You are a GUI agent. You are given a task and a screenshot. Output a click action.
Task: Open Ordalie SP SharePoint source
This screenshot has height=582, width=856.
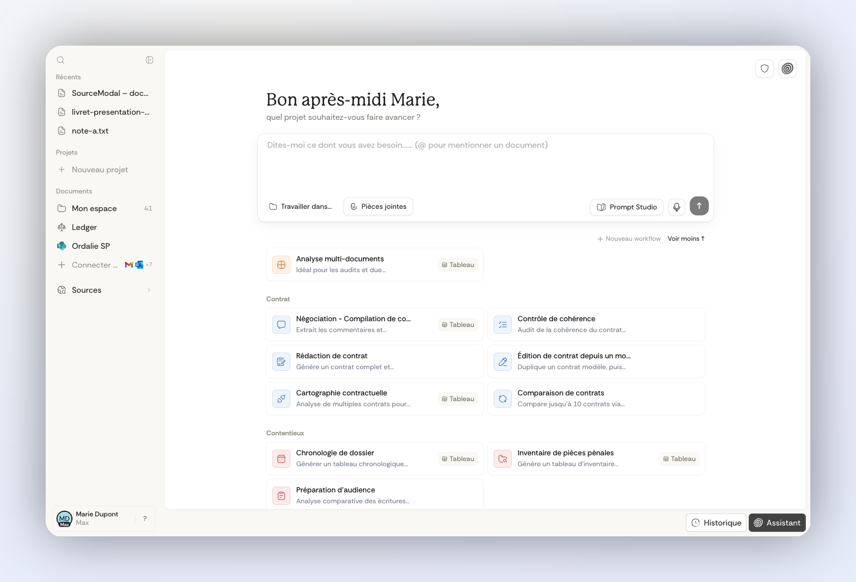coord(105,246)
